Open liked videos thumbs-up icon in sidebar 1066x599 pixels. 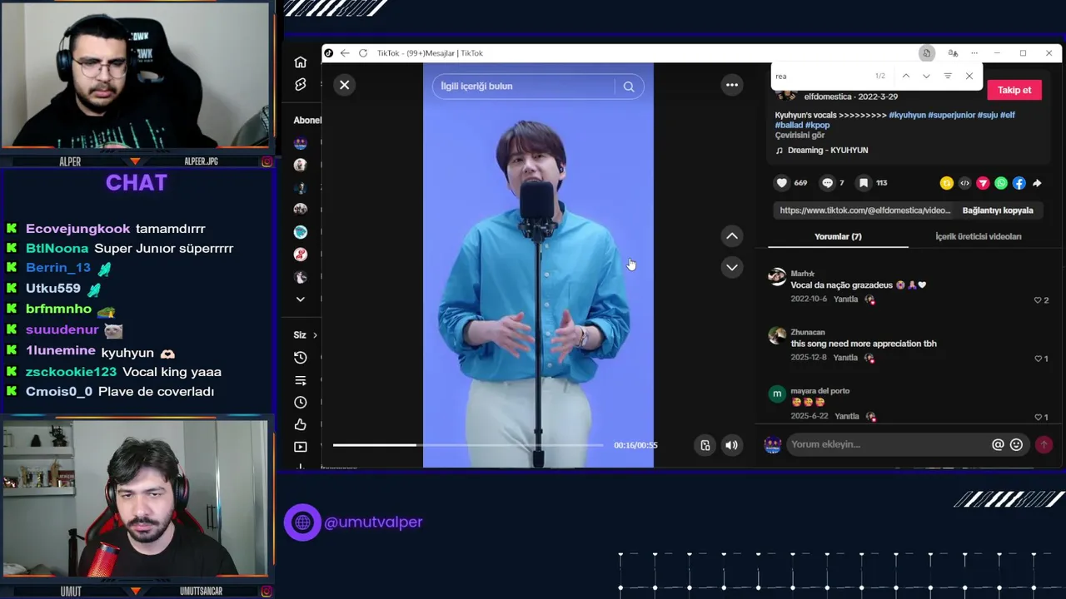(301, 425)
